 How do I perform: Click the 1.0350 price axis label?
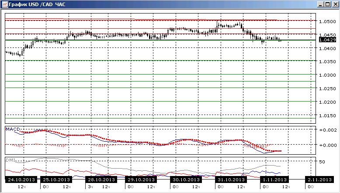tap(327, 61)
